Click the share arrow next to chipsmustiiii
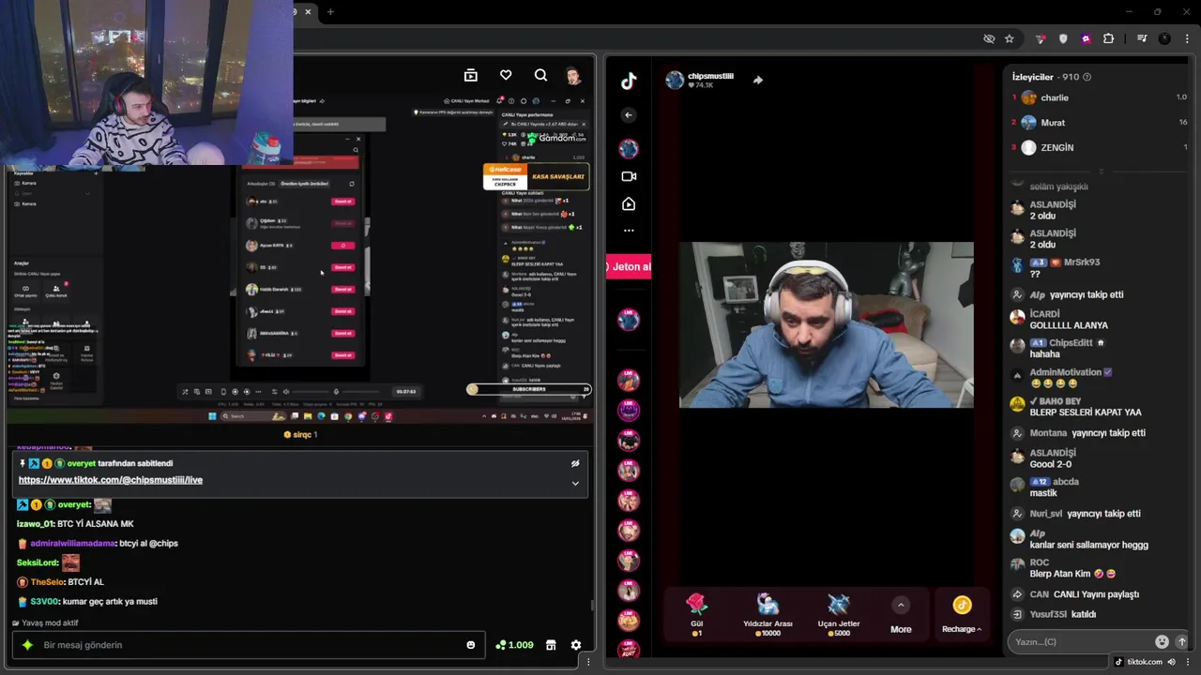The height and width of the screenshot is (675, 1201). point(757,80)
